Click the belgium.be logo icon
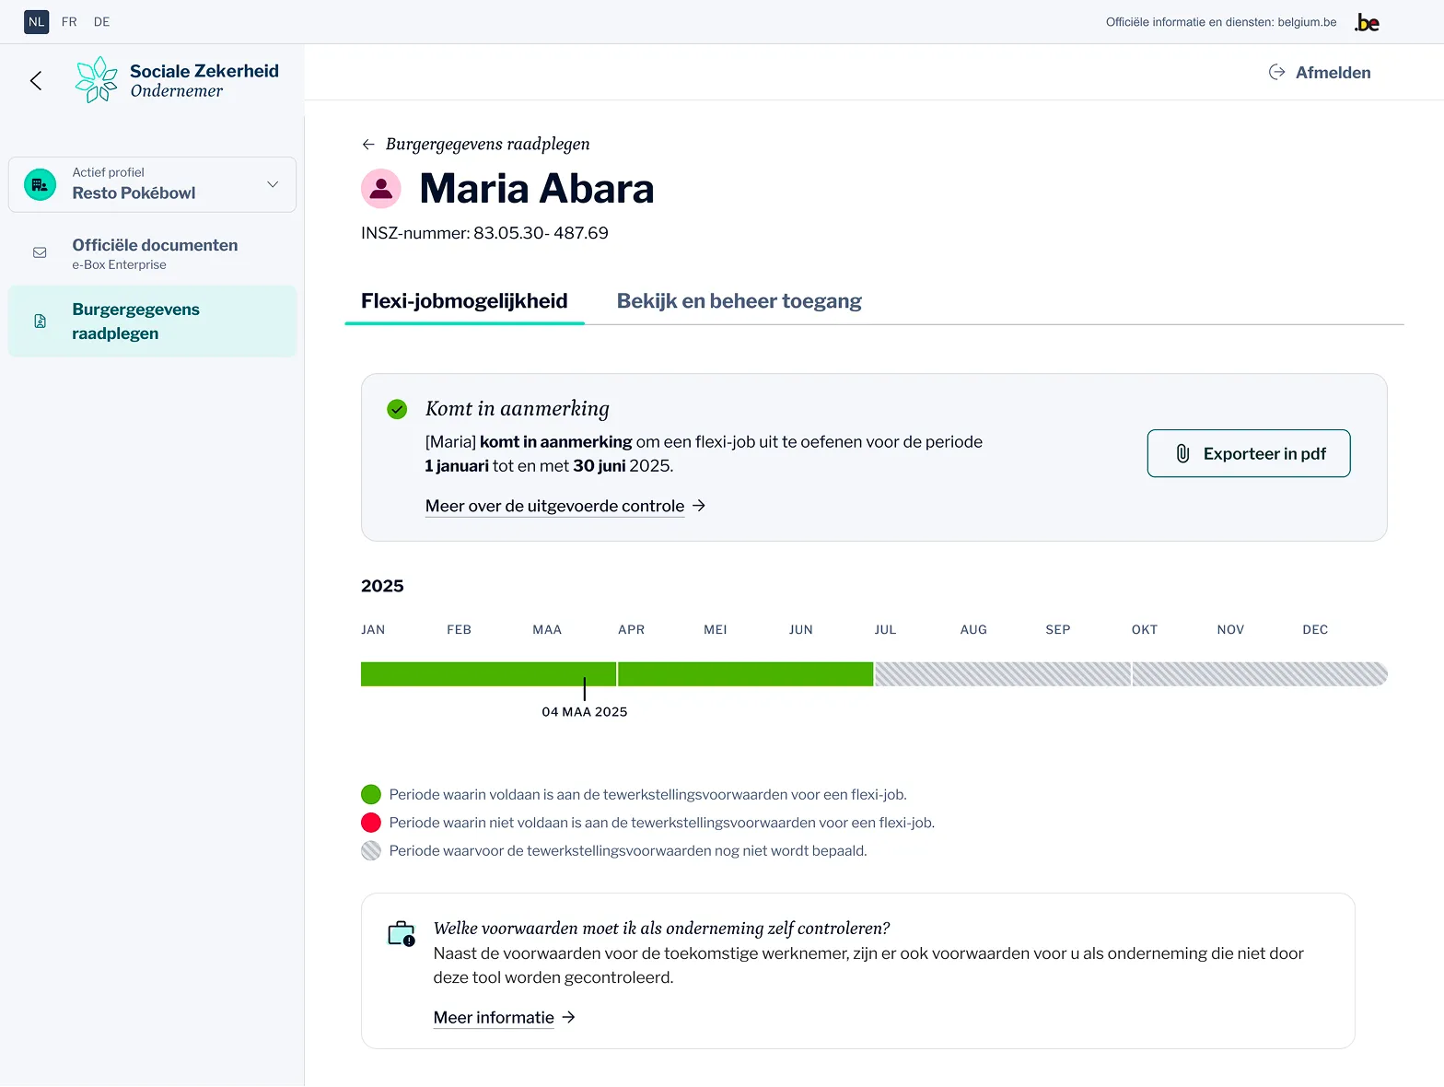This screenshot has height=1087, width=1444. [1367, 23]
